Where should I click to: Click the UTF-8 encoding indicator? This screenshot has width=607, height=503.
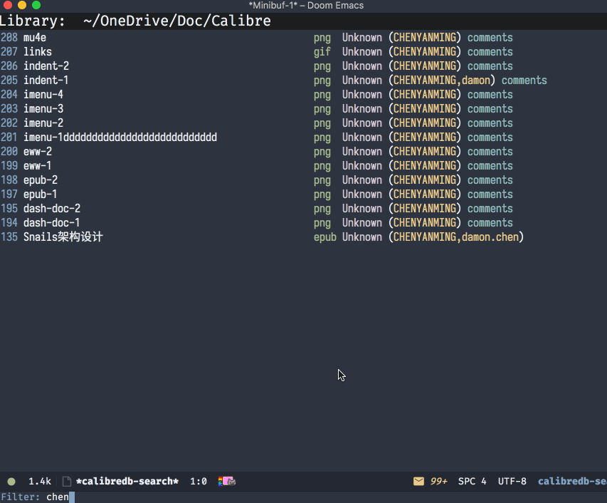(x=512, y=481)
